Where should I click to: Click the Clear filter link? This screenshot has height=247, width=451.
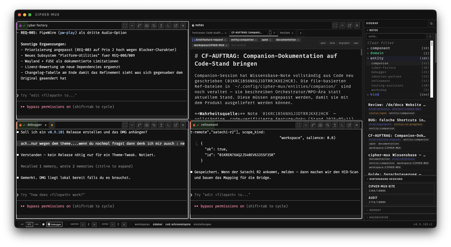[380, 43]
